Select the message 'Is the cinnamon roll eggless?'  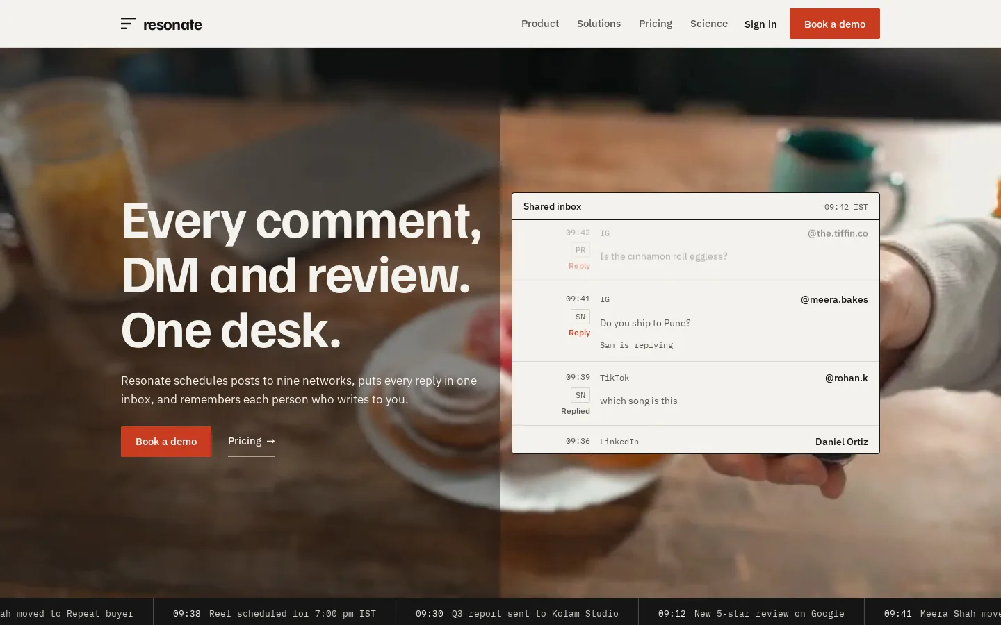(x=664, y=256)
